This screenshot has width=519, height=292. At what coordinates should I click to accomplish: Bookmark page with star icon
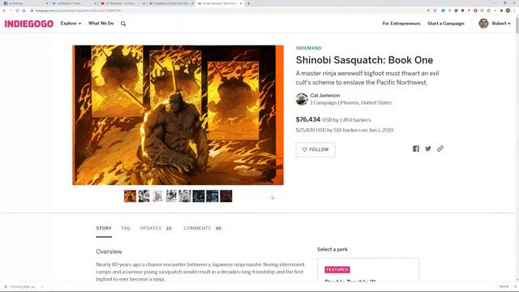(x=435, y=11)
